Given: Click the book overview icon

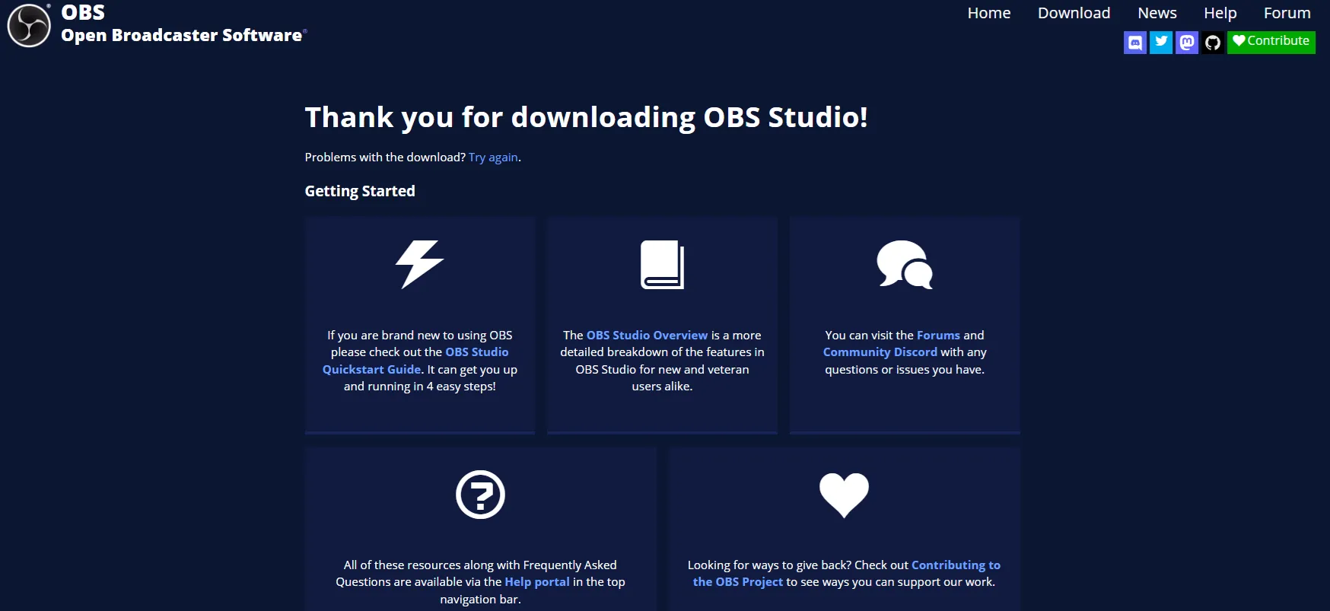Looking at the screenshot, I should (x=662, y=265).
